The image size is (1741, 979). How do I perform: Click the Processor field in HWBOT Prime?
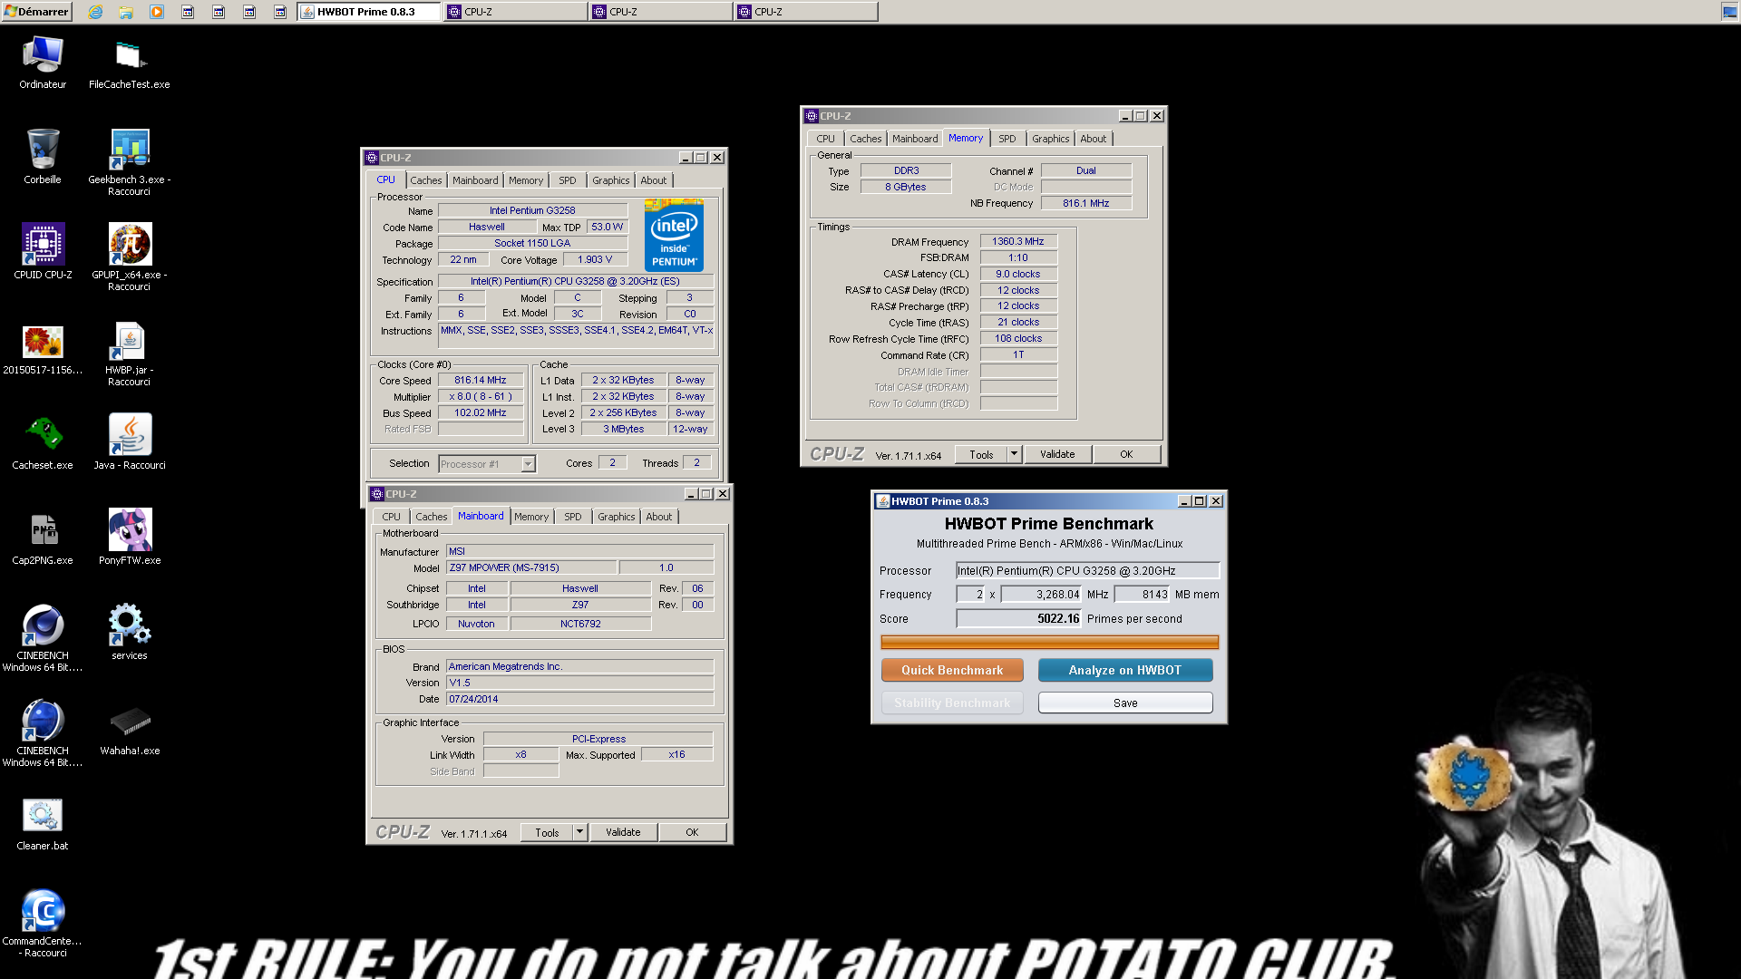[1087, 570]
